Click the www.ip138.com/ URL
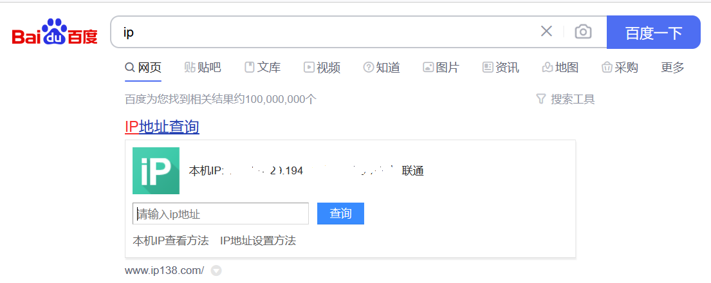This screenshot has width=711, height=283. click(x=165, y=271)
